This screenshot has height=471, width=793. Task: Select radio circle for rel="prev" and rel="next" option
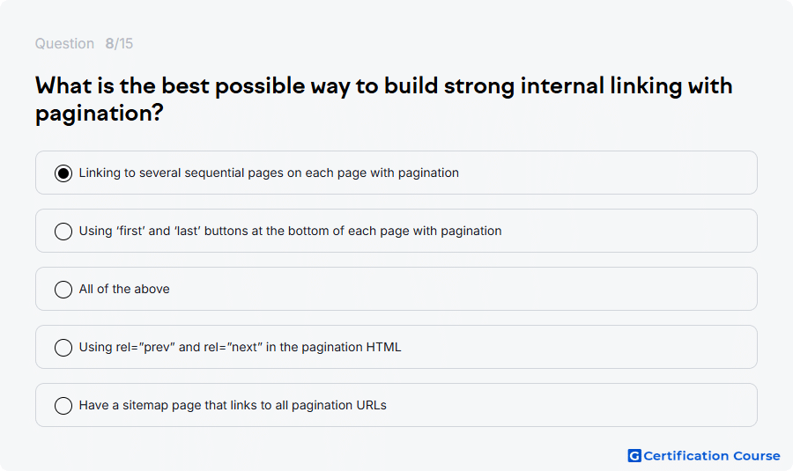click(x=63, y=348)
